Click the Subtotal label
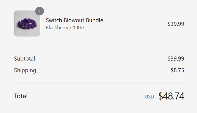The width and height of the screenshot is (197, 113). 25,59
